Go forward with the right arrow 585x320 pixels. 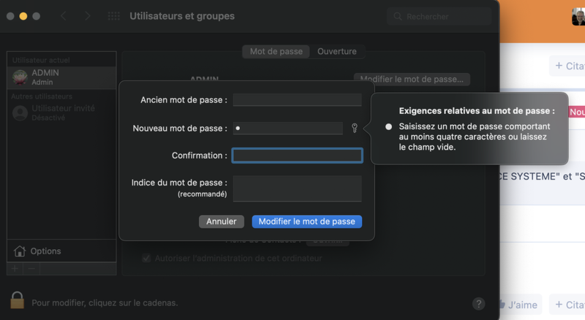coord(88,16)
